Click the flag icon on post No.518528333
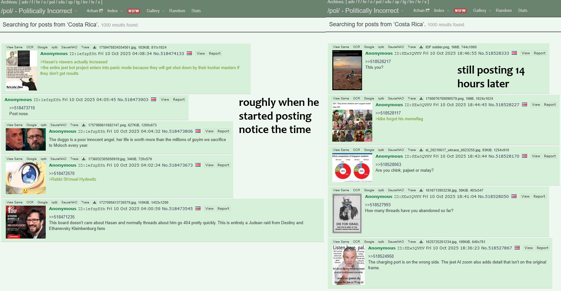Image resolution: width=561 pixels, height=291 pixels. click(x=514, y=53)
